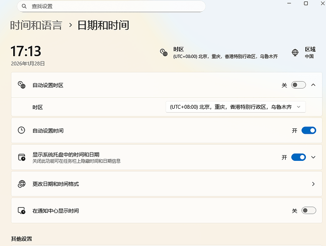Collapse the 自动设置时区 section chevron
326x246 pixels.
[313, 85]
